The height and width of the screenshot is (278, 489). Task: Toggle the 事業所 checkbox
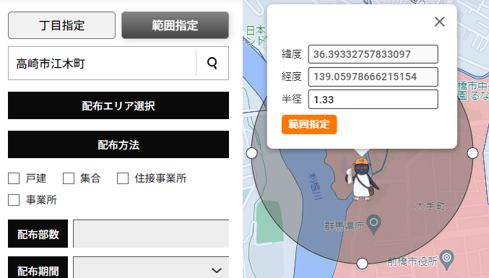(x=14, y=200)
